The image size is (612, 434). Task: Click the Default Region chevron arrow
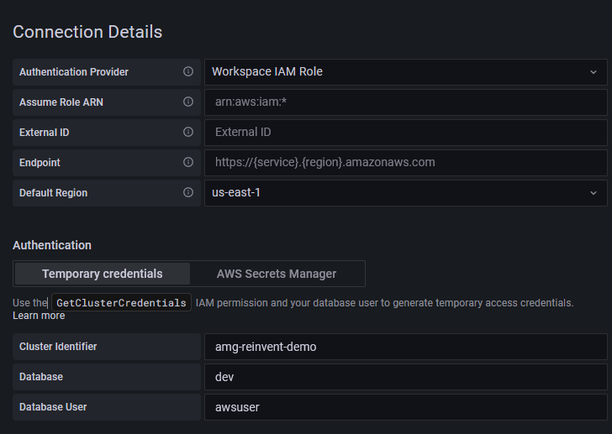[594, 193]
